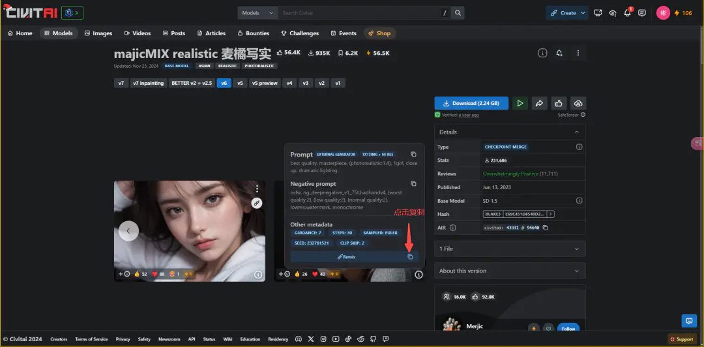Click the green play generate button beside Download
This screenshot has height=347, width=704.
coord(520,103)
